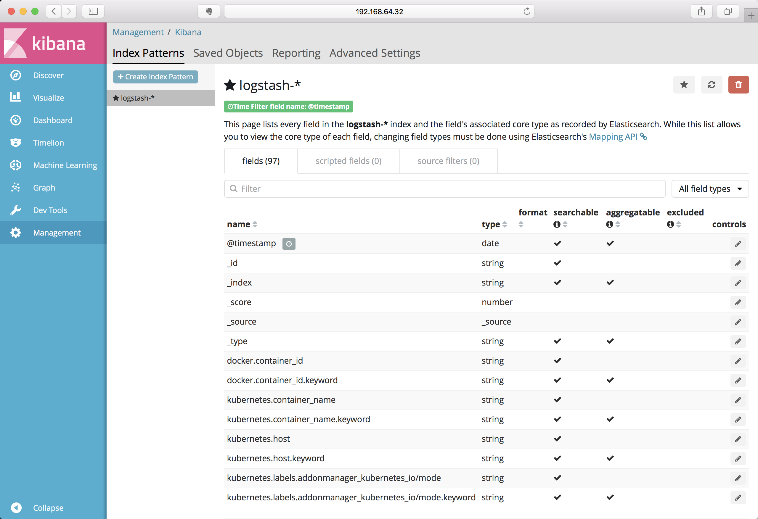Switch to Saved Objects tab
758x519 pixels.
(228, 53)
